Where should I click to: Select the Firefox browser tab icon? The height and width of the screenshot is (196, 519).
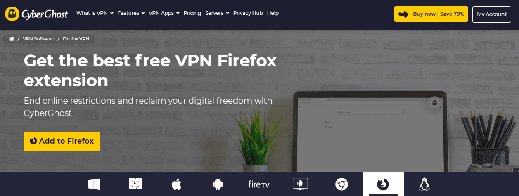383,184
